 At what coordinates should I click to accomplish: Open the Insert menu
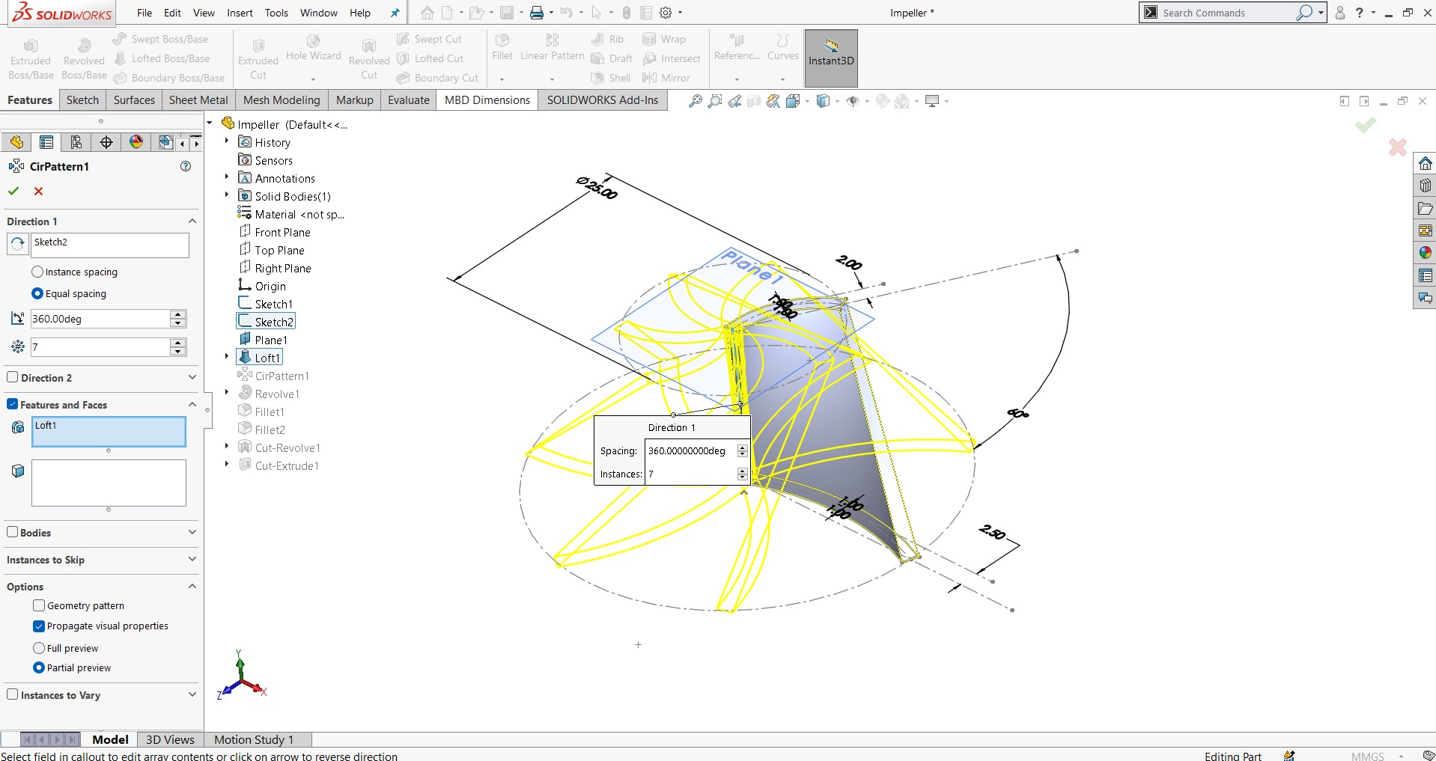coord(240,13)
